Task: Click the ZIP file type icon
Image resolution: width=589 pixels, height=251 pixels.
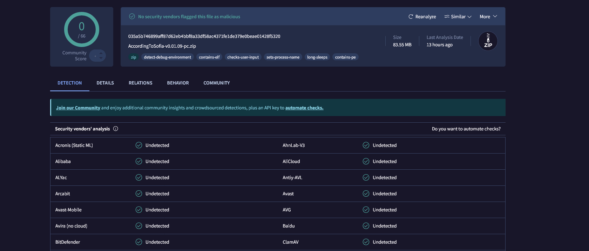Action: pos(488,41)
